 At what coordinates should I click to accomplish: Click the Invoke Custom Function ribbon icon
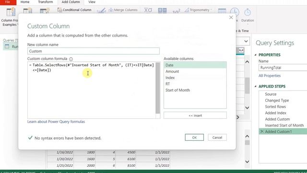(45, 11)
